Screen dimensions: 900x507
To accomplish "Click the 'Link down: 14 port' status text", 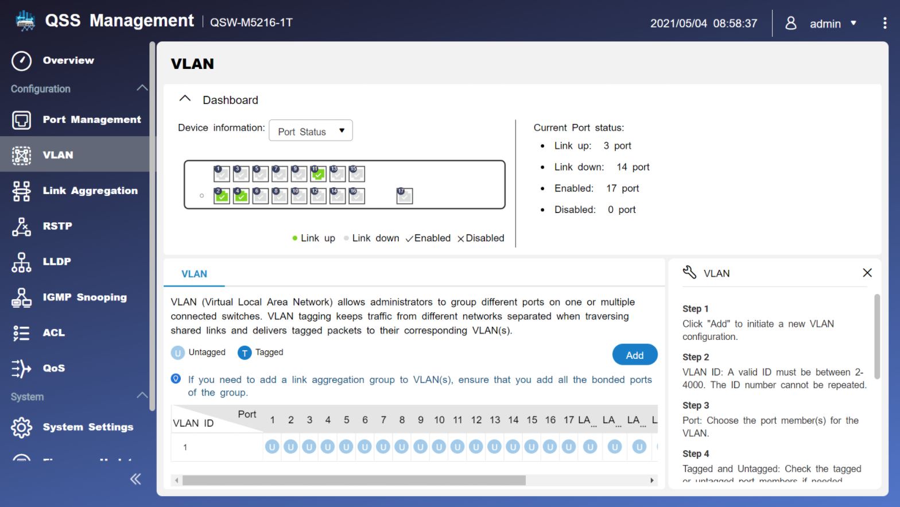I will click(x=602, y=167).
